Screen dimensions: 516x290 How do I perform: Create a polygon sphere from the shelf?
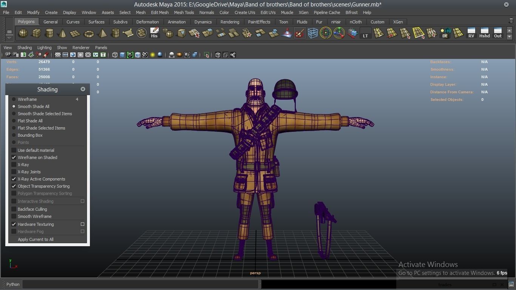[x=23, y=34]
